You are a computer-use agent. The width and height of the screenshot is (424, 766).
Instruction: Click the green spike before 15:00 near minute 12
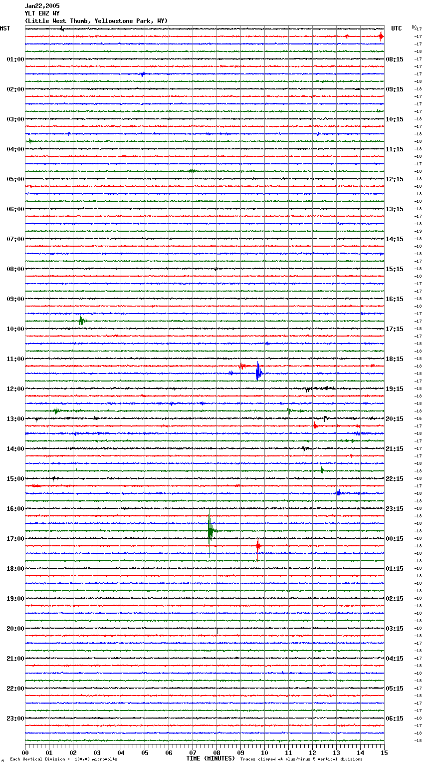322,470
